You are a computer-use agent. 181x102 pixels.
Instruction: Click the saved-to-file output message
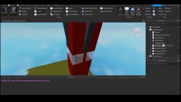click(25, 80)
